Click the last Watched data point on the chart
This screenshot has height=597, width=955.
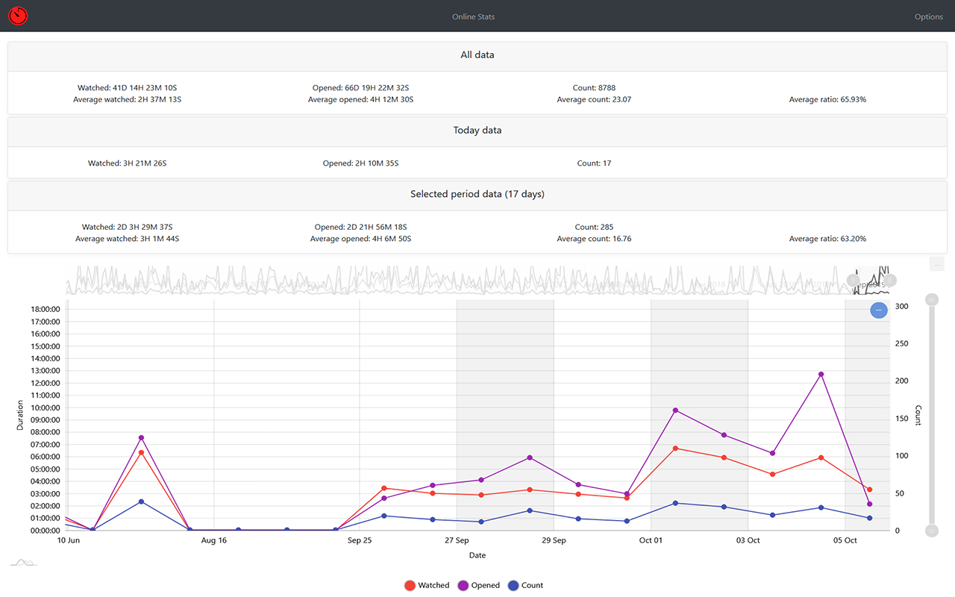869,490
